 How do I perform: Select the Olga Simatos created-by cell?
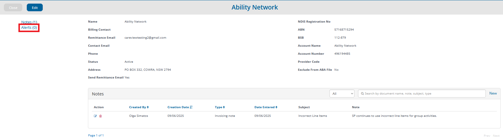(x=138, y=116)
